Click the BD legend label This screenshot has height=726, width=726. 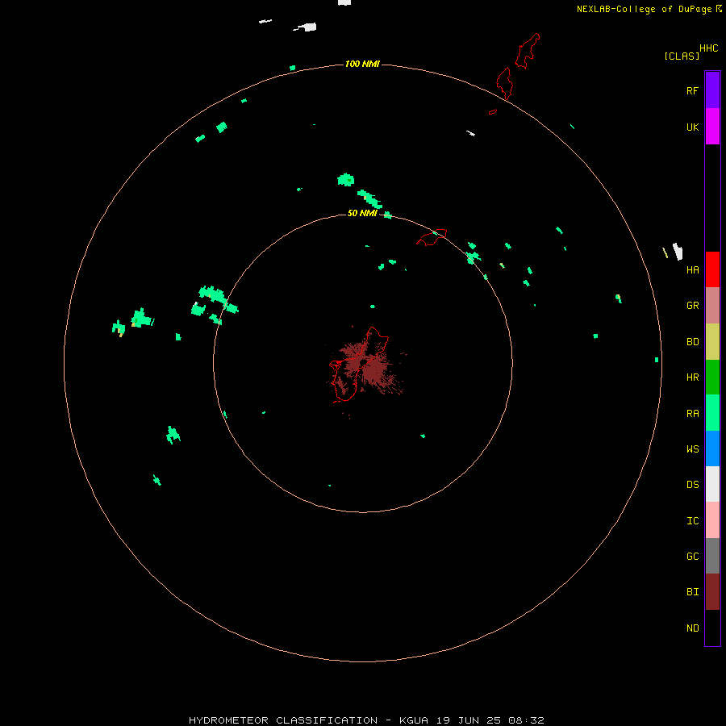tap(693, 341)
